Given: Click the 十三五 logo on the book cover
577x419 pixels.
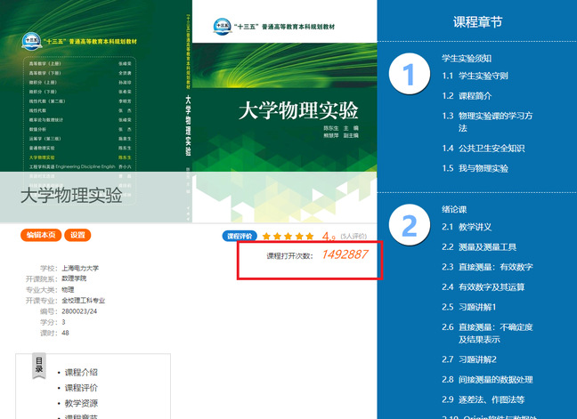Looking at the screenshot, I should pos(223,26).
